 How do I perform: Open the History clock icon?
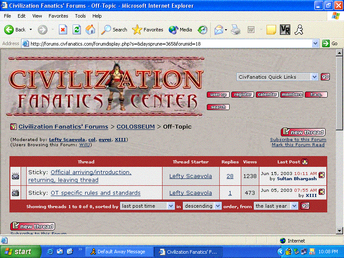tap(203, 30)
